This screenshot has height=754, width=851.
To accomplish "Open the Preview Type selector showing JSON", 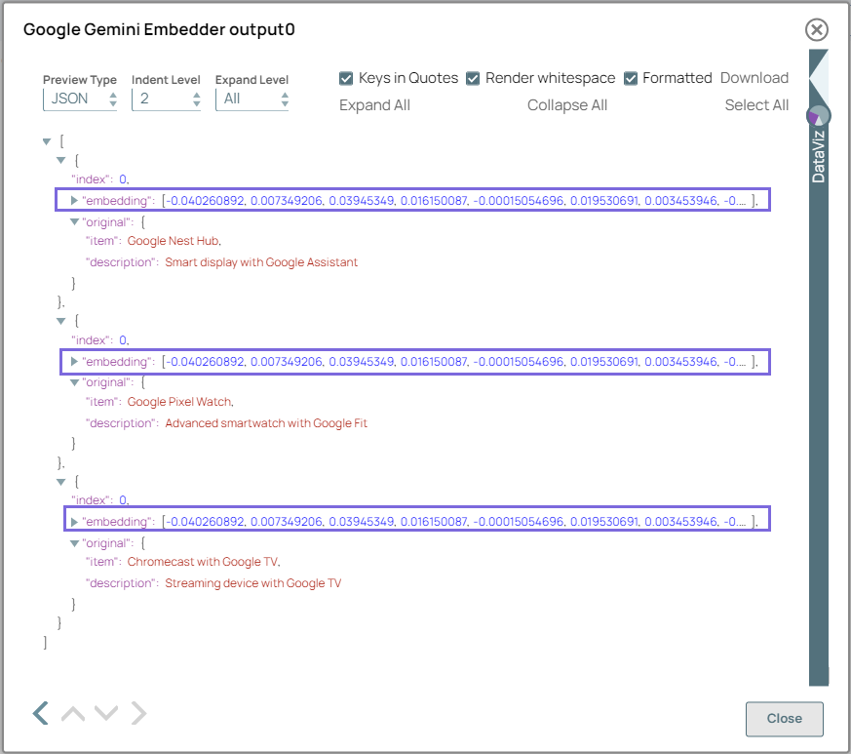I will point(80,98).
